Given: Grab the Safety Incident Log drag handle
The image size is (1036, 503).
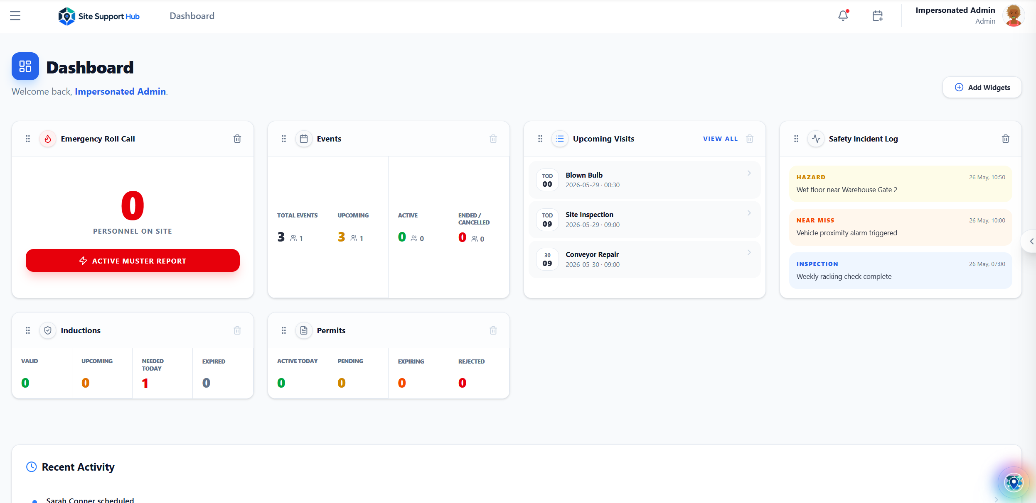Looking at the screenshot, I should 796,139.
